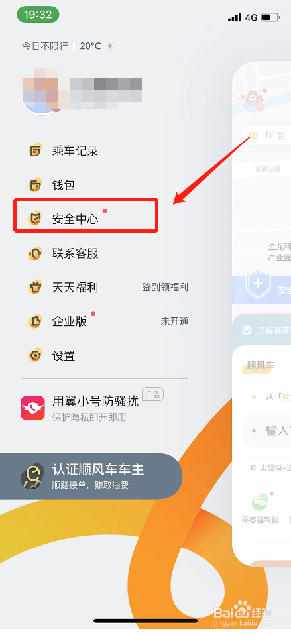Tap the 联系客服 headset icon
Image resolution: width=291 pixels, height=635 pixels.
pyautogui.click(x=35, y=253)
